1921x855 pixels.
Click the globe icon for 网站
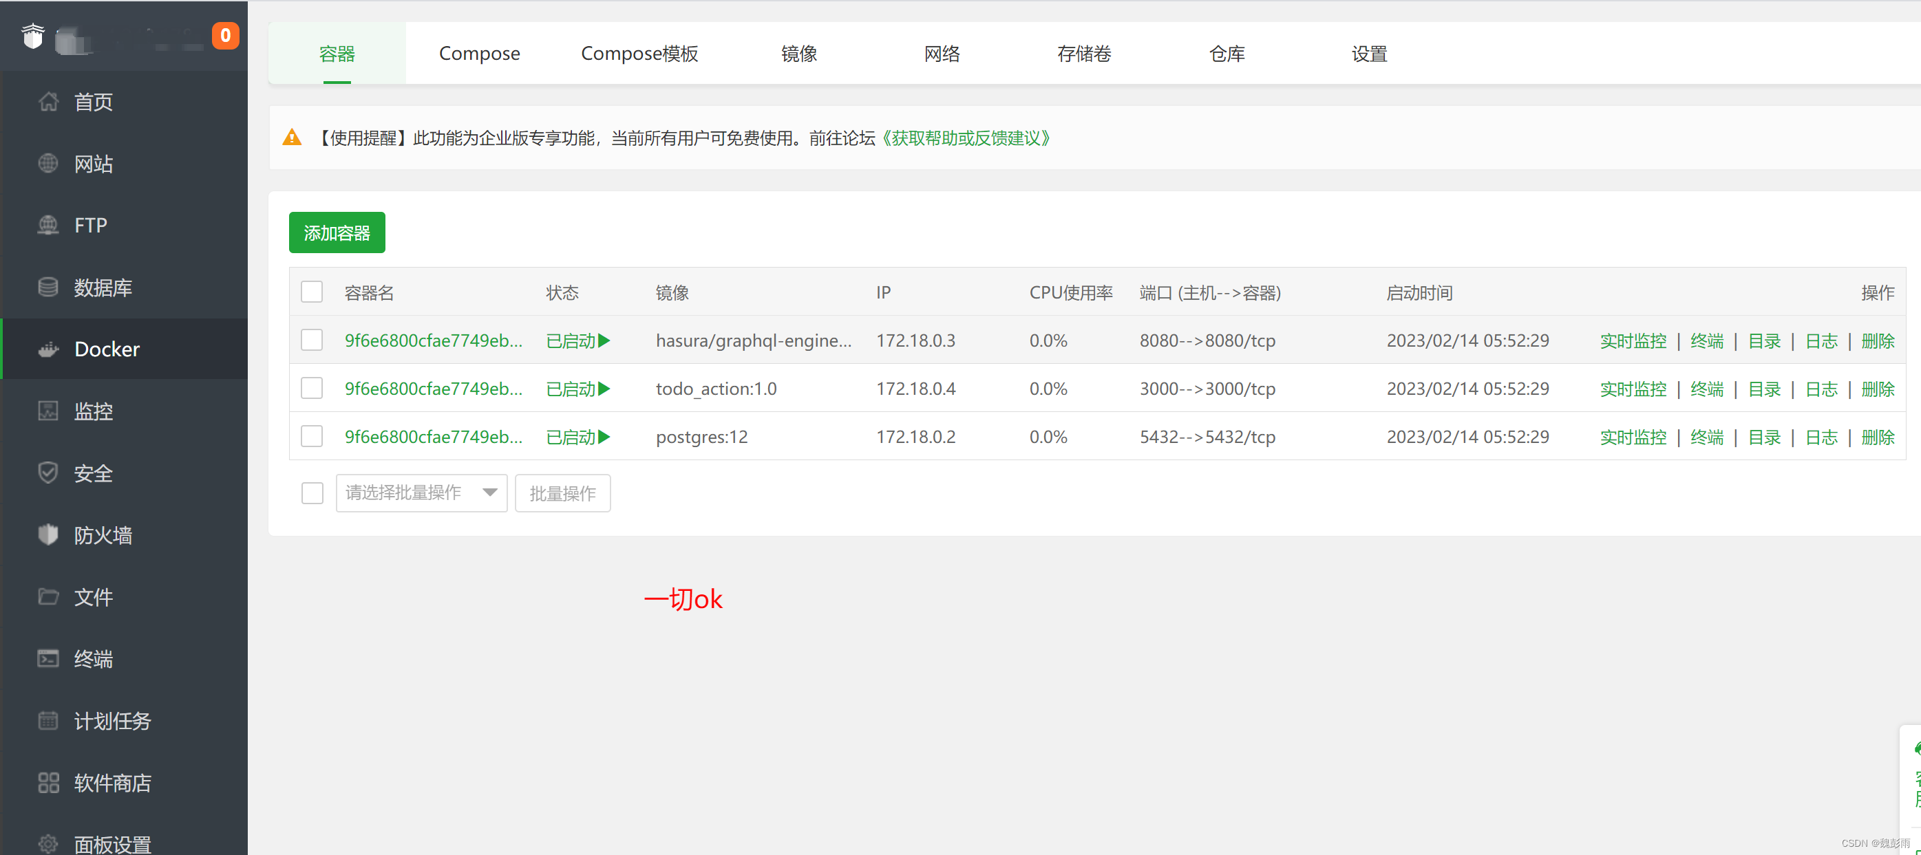(48, 163)
